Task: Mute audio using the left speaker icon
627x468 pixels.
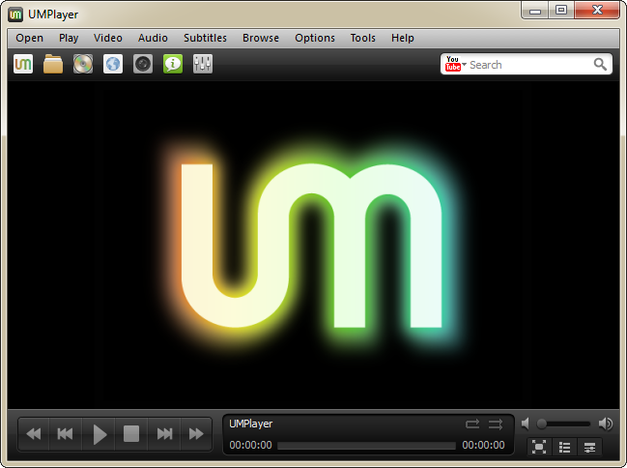Action: pyautogui.click(x=526, y=424)
